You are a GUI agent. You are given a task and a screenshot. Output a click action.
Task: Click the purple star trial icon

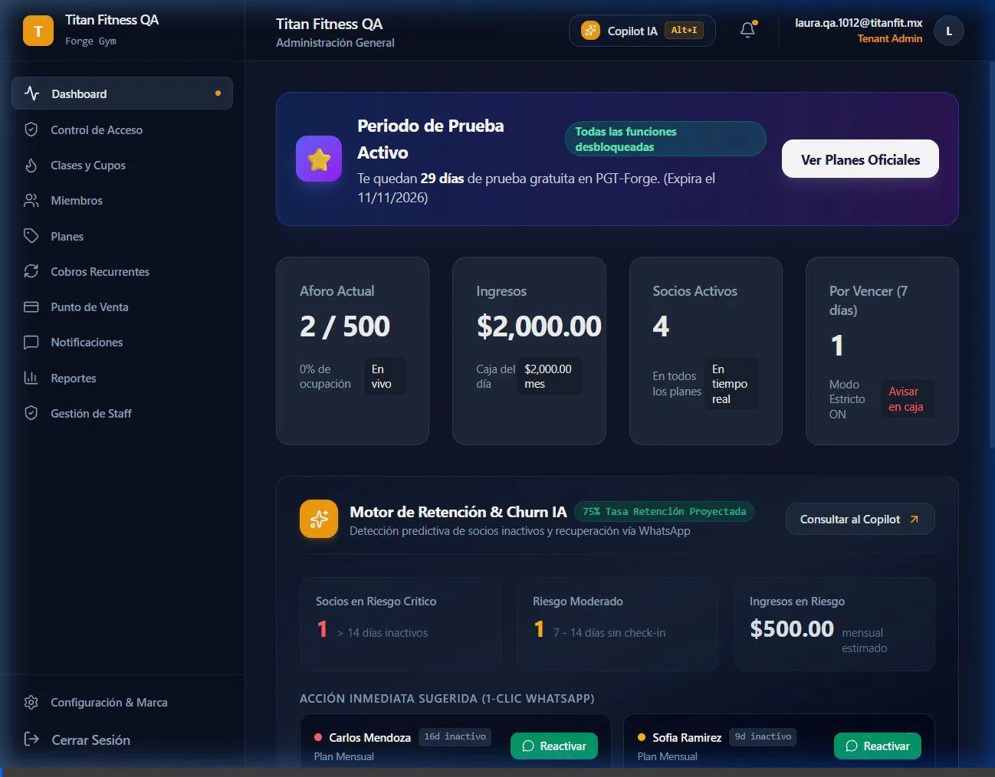[319, 159]
